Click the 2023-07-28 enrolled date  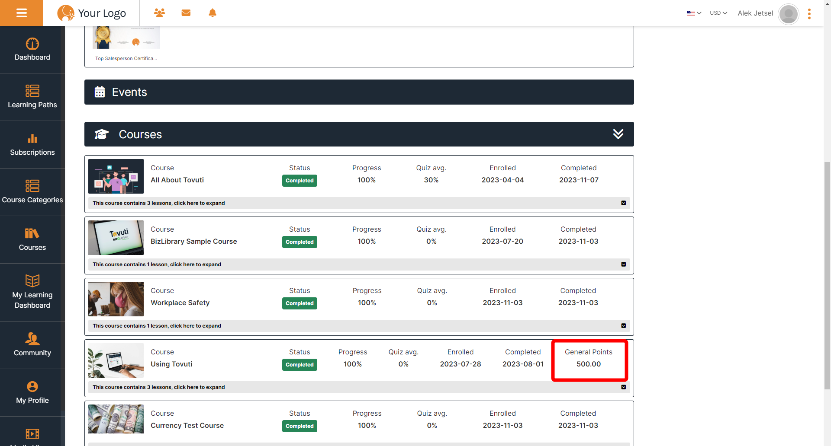click(461, 364)
